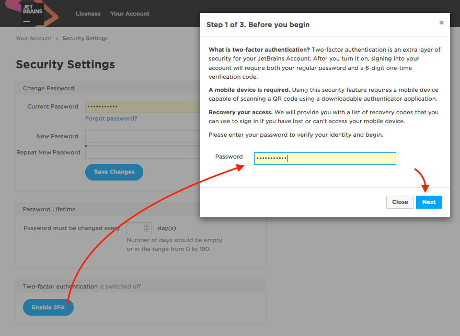The height and width of the screenshot is (336, 460).
Task: Click the Security Settings breadcrumb text
Action: point(85,39)
